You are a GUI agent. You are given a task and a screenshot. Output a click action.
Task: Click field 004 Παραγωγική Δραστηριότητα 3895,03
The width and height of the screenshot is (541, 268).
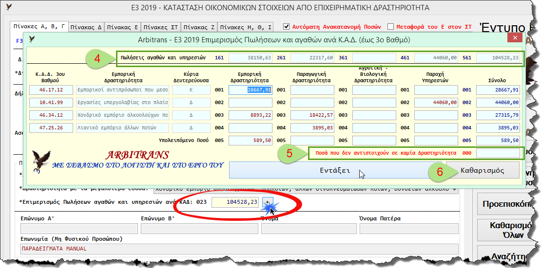point(312,128)
